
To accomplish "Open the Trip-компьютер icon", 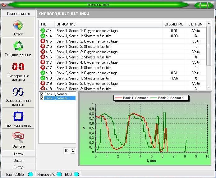I will tap(18, 116).
